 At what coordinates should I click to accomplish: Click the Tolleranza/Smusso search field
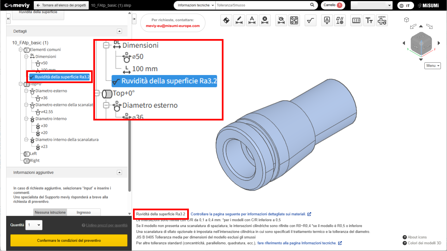(263, 5)
